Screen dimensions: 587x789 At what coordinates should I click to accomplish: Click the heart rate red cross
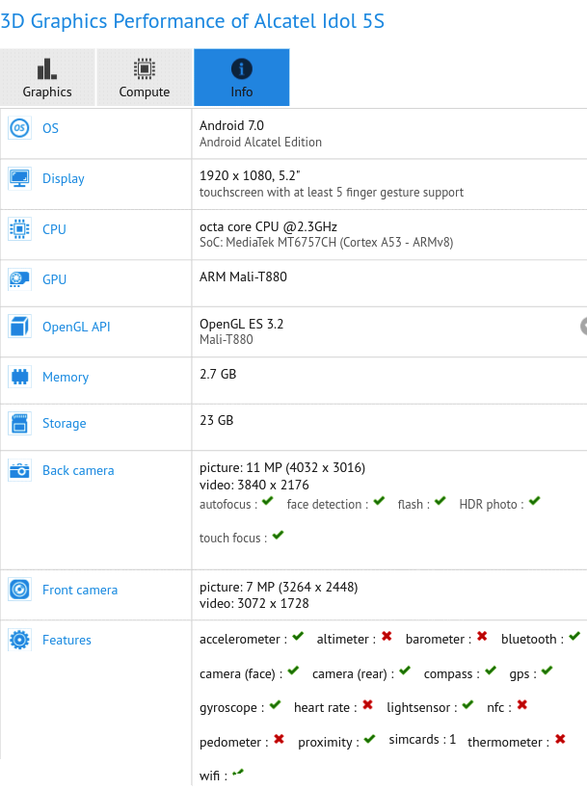[x=367, y=704]
